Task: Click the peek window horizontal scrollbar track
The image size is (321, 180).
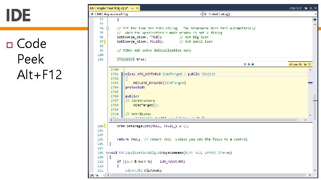Action: pyautogui.click(x=205, y=120)
